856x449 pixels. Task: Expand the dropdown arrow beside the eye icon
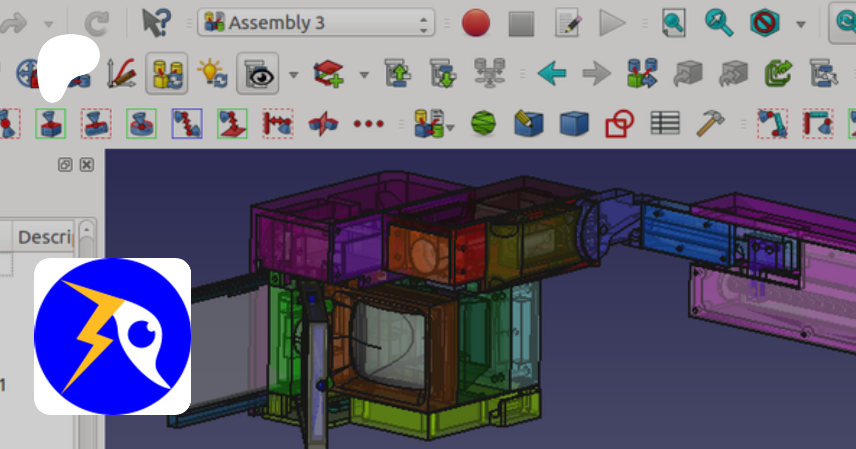pyautogui.click(x=294, y=75)
